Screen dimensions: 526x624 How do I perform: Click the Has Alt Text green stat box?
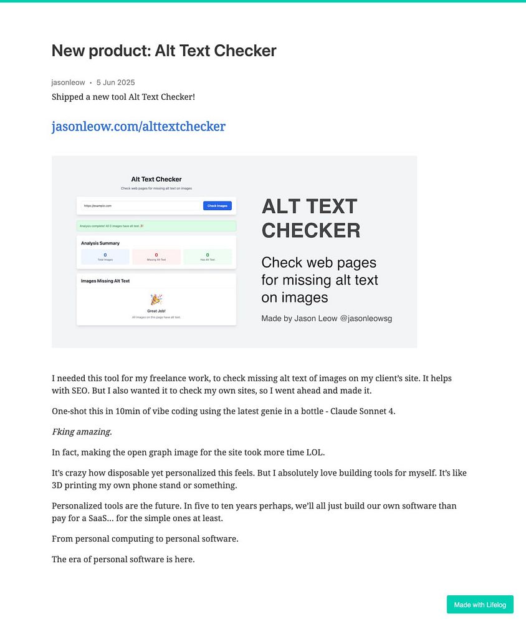tap(208, 256)
